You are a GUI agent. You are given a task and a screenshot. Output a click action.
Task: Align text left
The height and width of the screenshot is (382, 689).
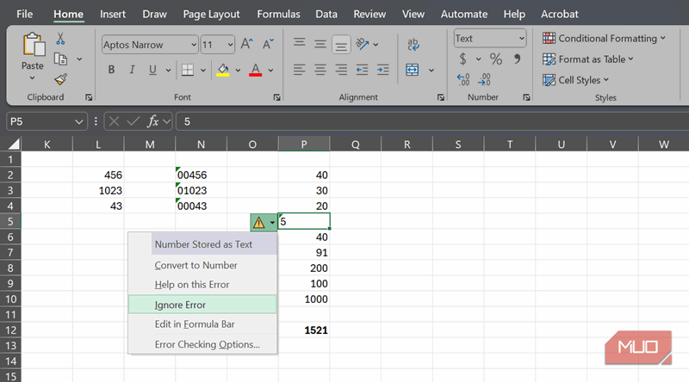[299, 70]
